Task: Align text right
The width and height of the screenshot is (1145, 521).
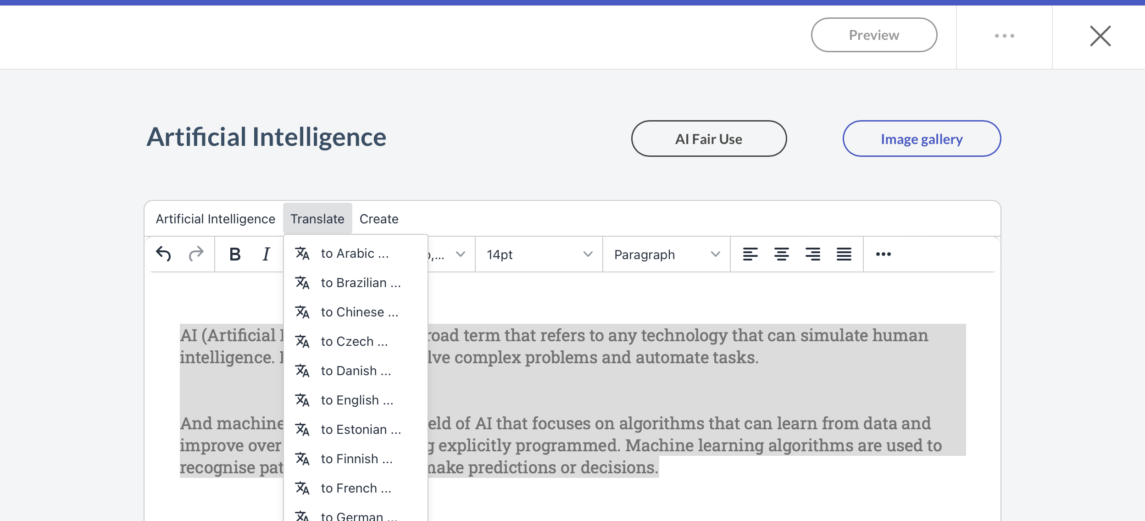Action: tap(812, 254)
